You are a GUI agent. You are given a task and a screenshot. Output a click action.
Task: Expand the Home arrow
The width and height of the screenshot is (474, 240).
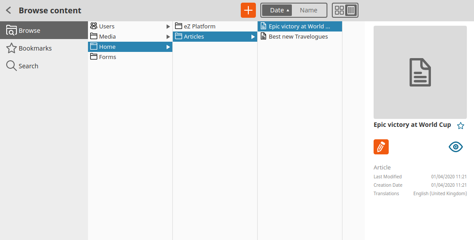pos(168,47)
